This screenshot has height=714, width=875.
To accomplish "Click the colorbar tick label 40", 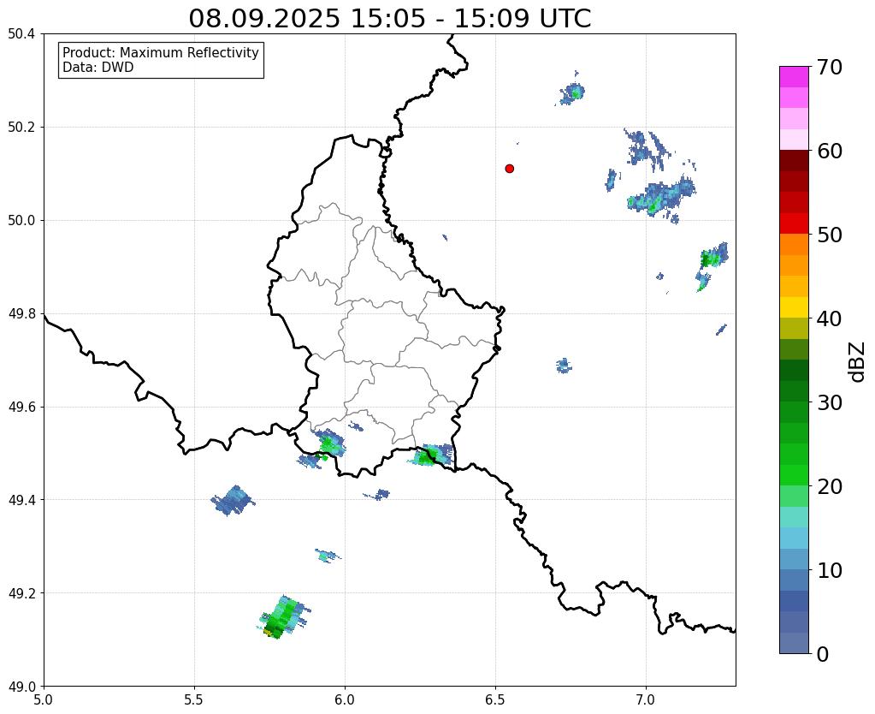I will click(x=830, y=318).
